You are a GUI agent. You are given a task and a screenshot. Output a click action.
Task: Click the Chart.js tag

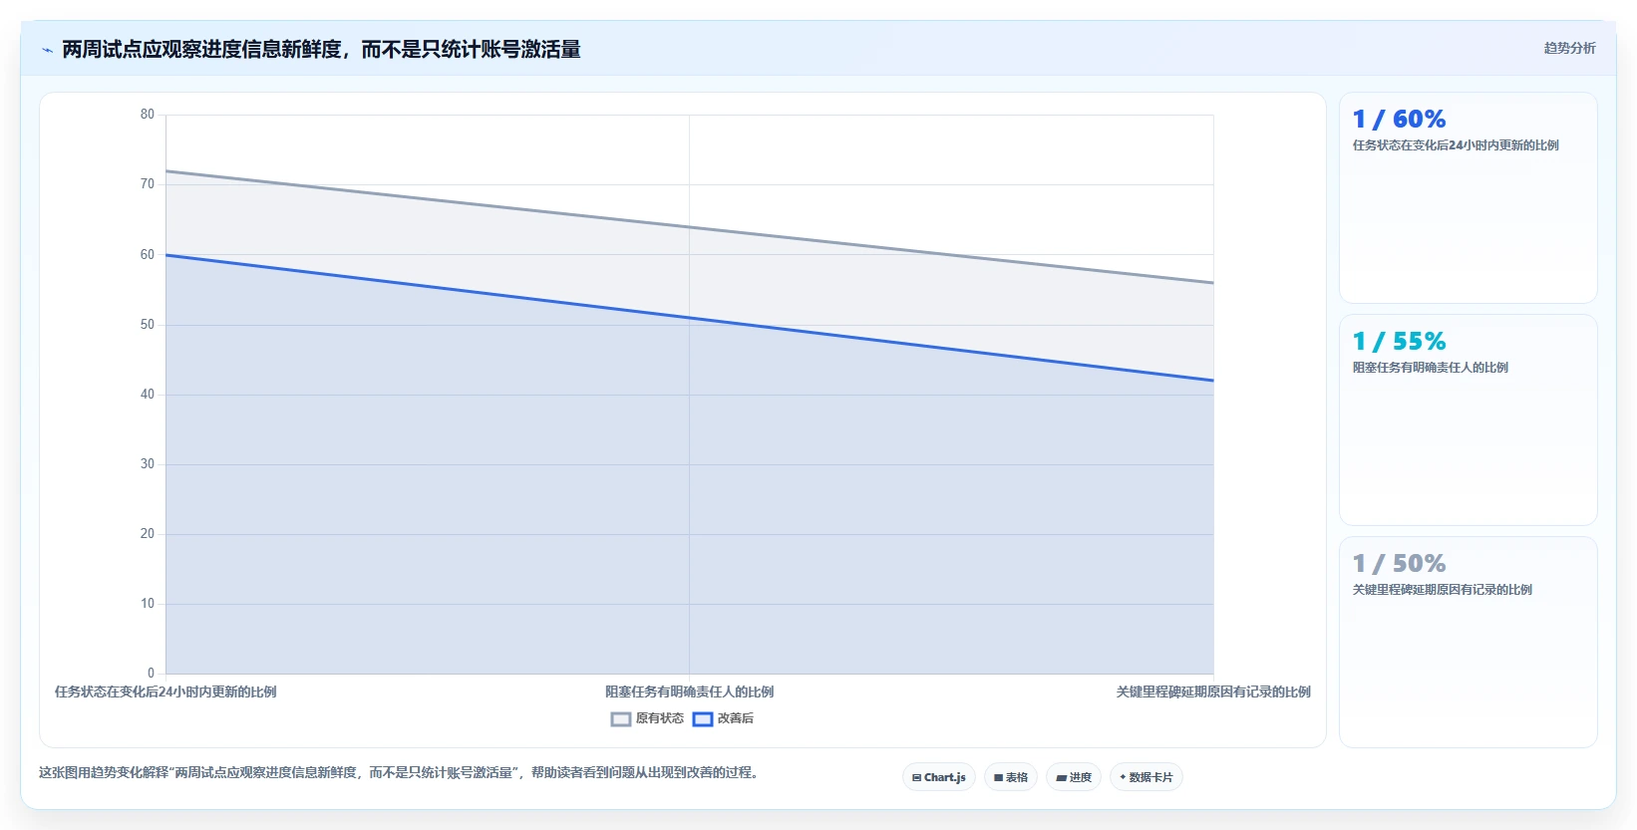click(x=939, y=777)
